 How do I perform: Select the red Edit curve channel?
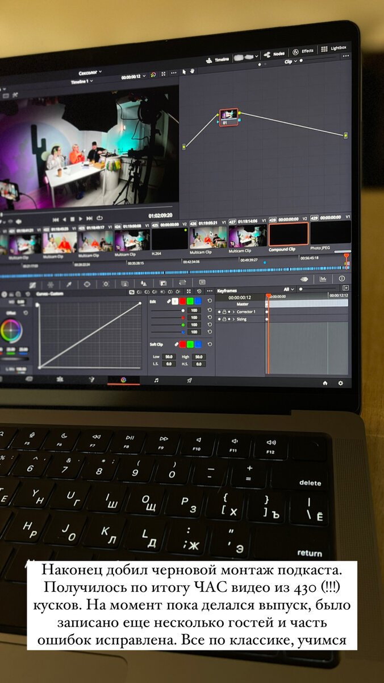tap(183, 301)
